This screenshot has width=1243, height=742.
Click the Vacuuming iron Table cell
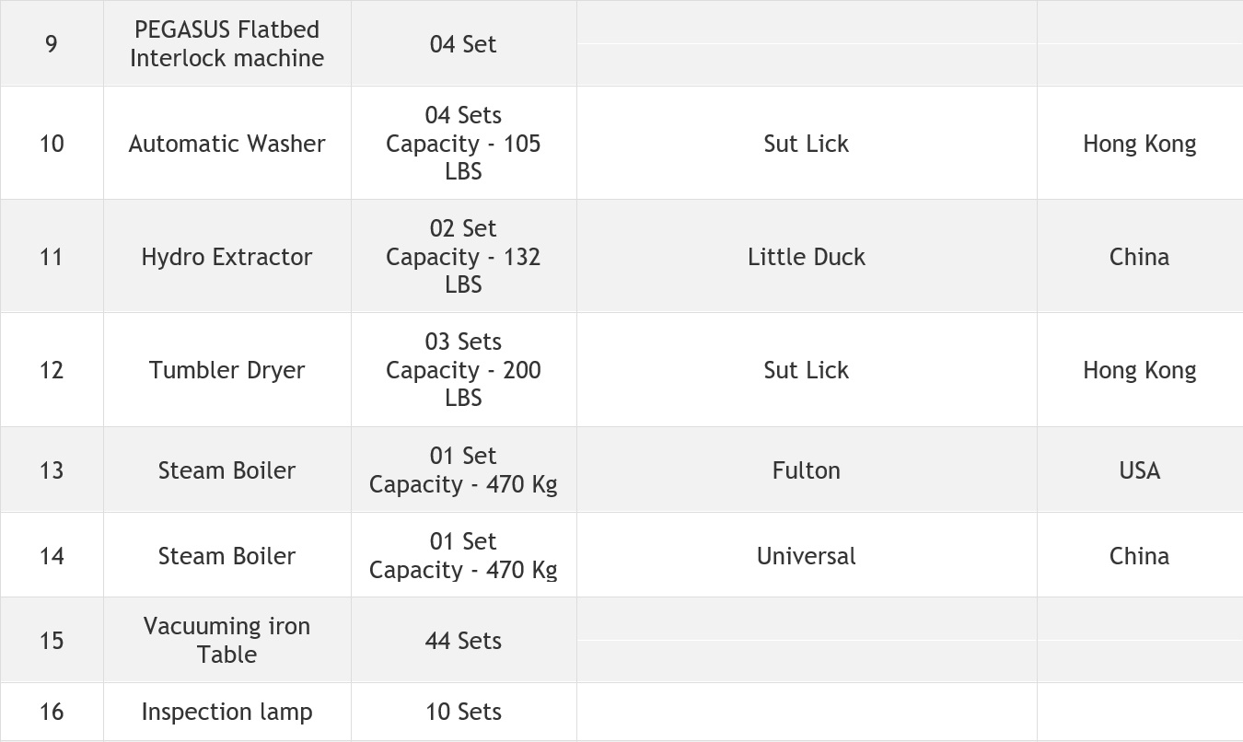coord(227,640)
